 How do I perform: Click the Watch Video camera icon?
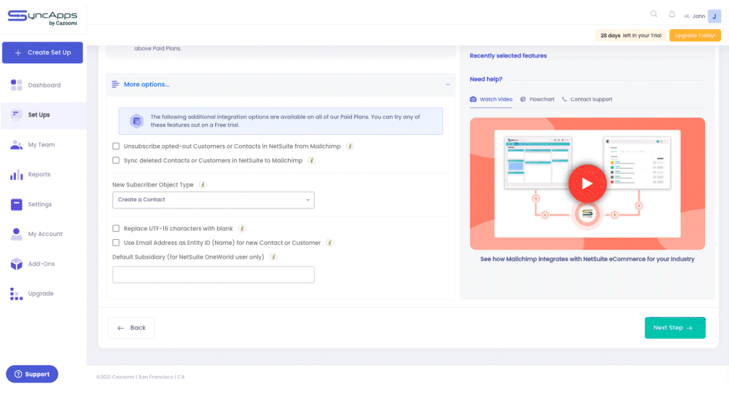click(x=473, y=99)
